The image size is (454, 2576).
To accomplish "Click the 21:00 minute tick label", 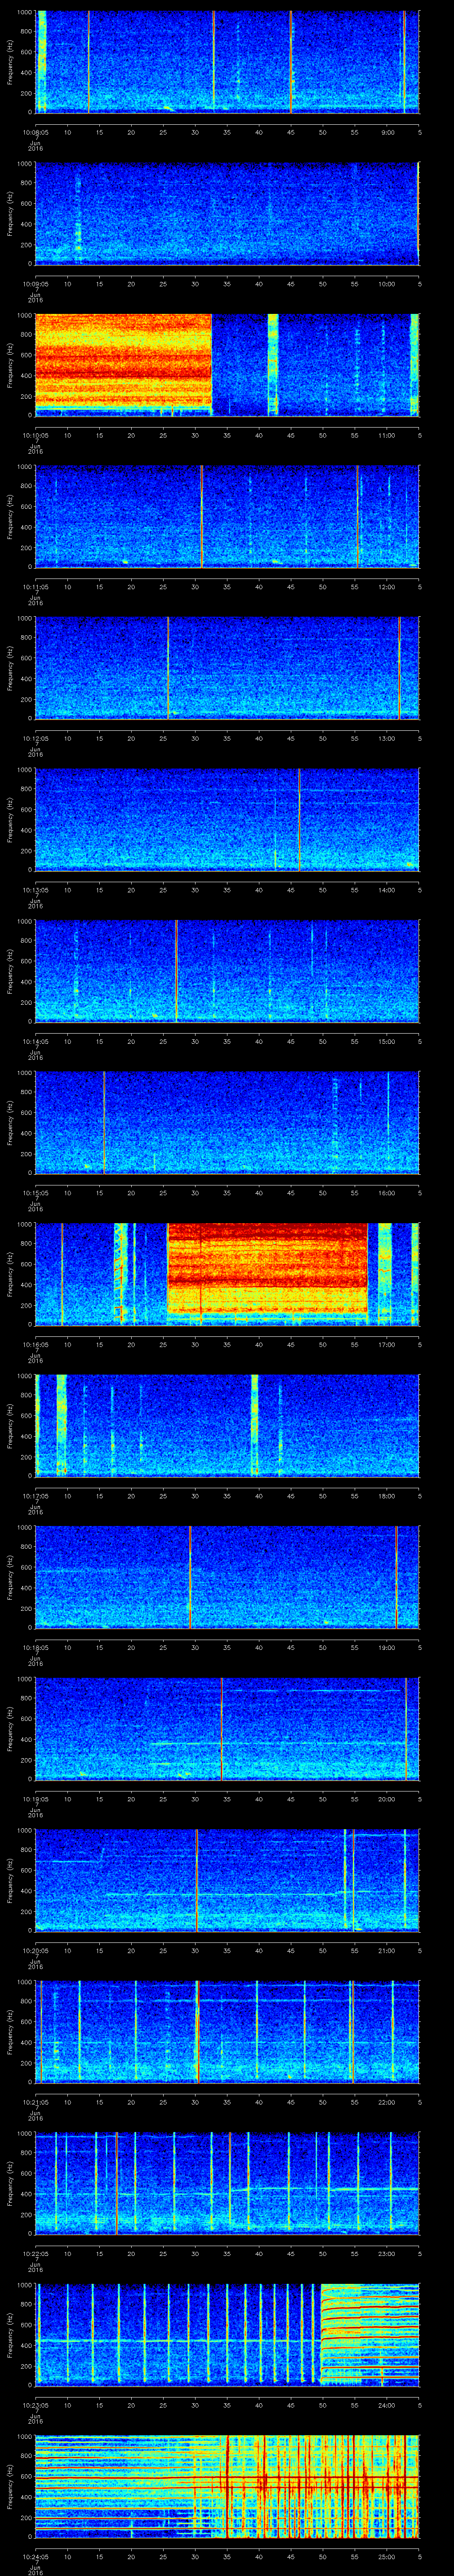I will pos(387,1950).
